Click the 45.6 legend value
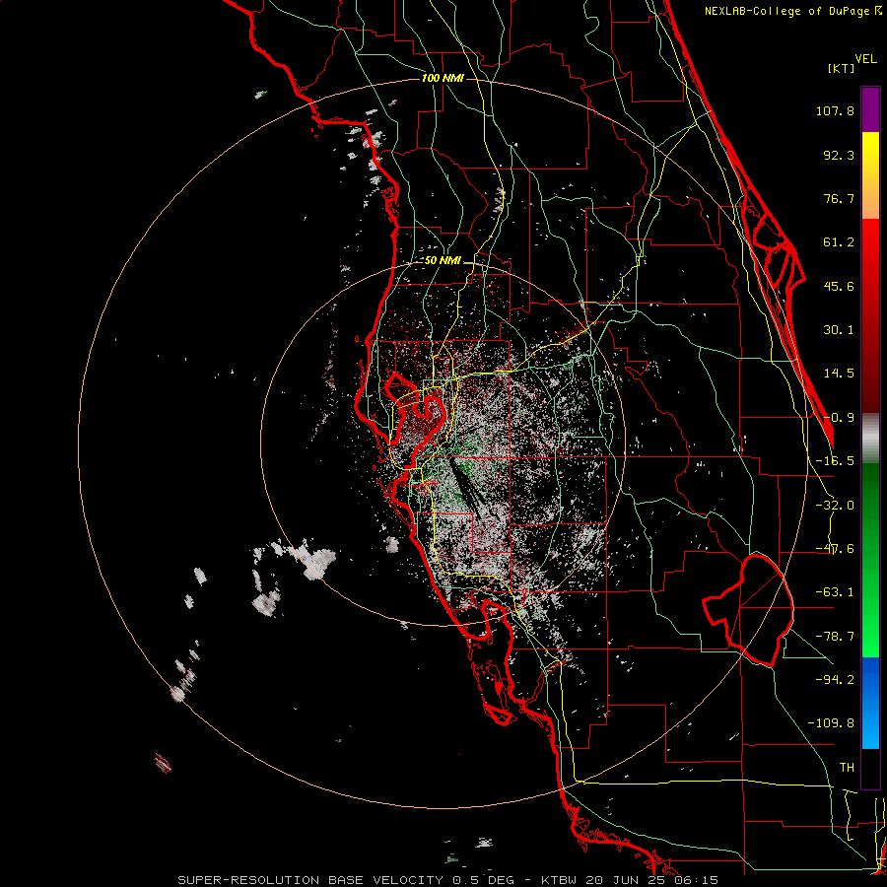 pyautogui.click(x=839, y=286)
